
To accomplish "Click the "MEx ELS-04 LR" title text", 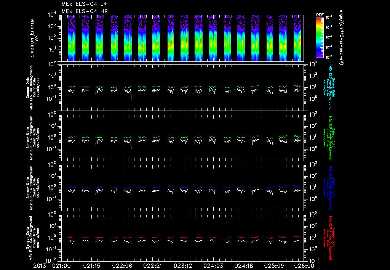I will [84, 4].
